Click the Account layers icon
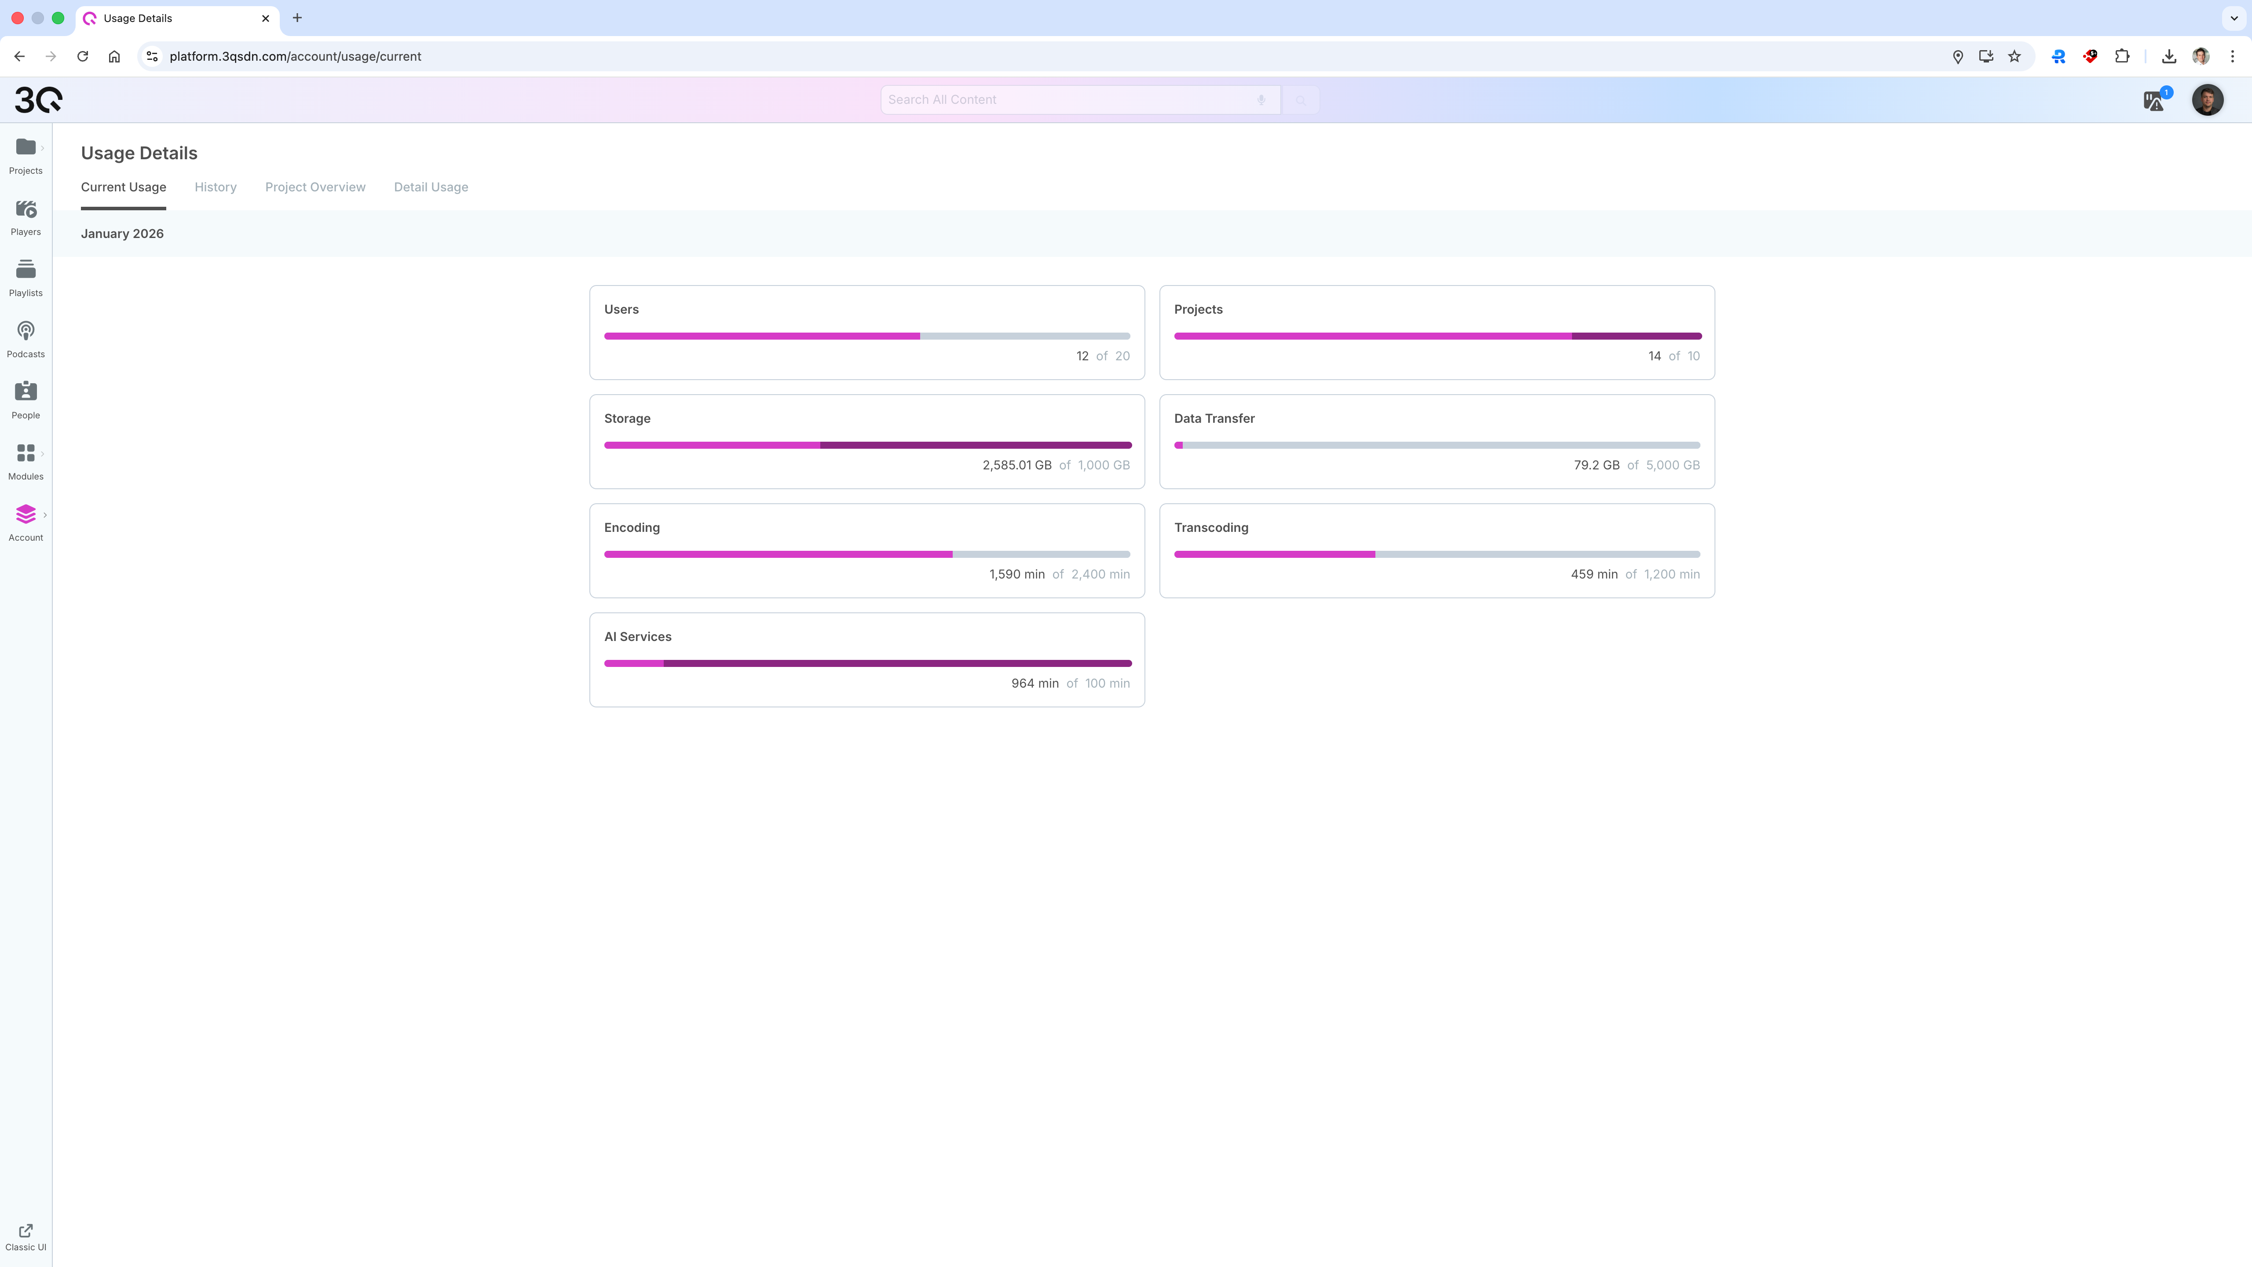Image resolution: width=2252 pixels, height=1267 pixels. (26, 514)
